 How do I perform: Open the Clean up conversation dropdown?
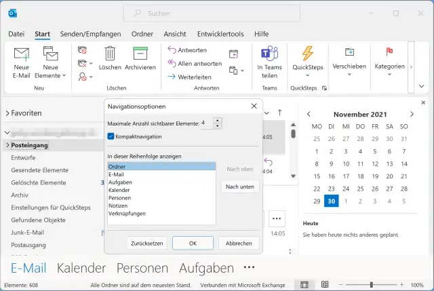tap(91, 63)
